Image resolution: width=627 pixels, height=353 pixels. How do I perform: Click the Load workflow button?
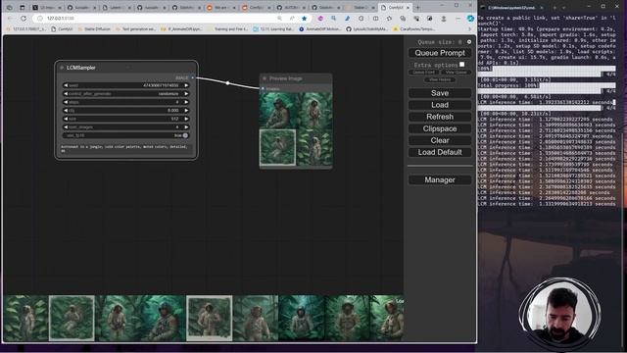(440, 105)
